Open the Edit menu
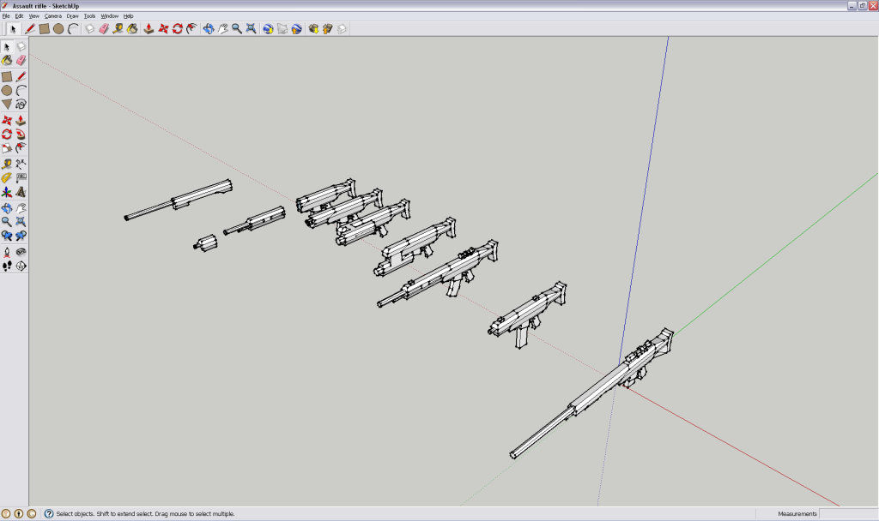 click(19, 16)
